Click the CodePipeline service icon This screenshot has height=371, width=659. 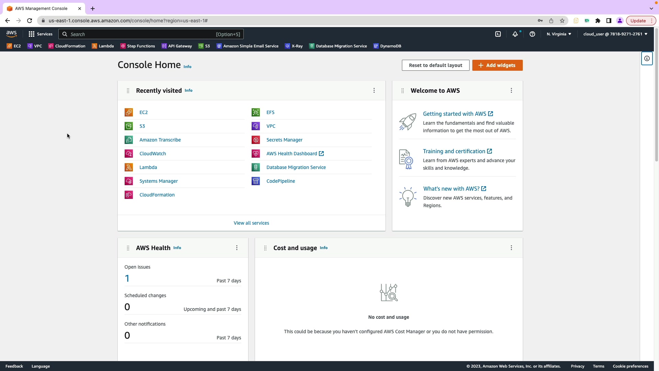pos(256,181)
